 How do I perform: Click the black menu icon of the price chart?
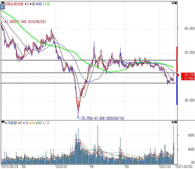[3, 3]
